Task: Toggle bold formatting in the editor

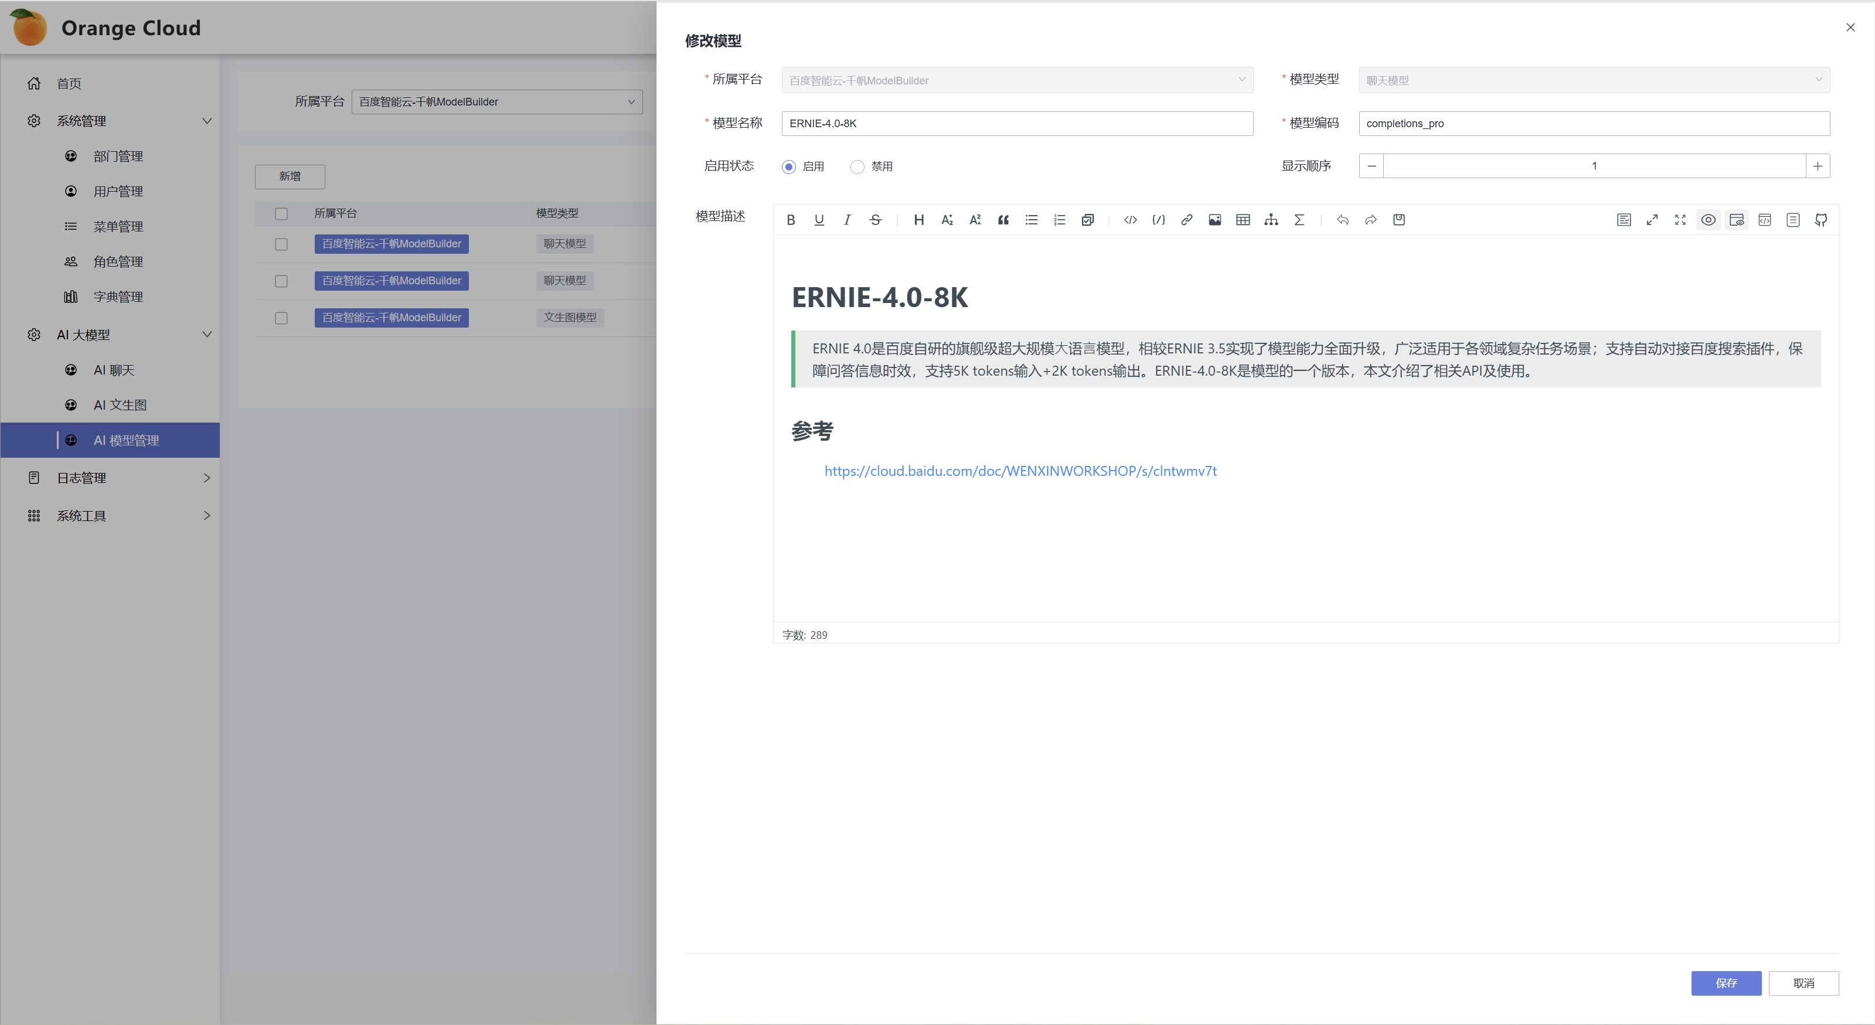Action: (791, 220)
